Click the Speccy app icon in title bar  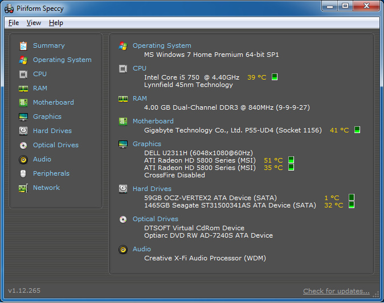tap(9, 9)
